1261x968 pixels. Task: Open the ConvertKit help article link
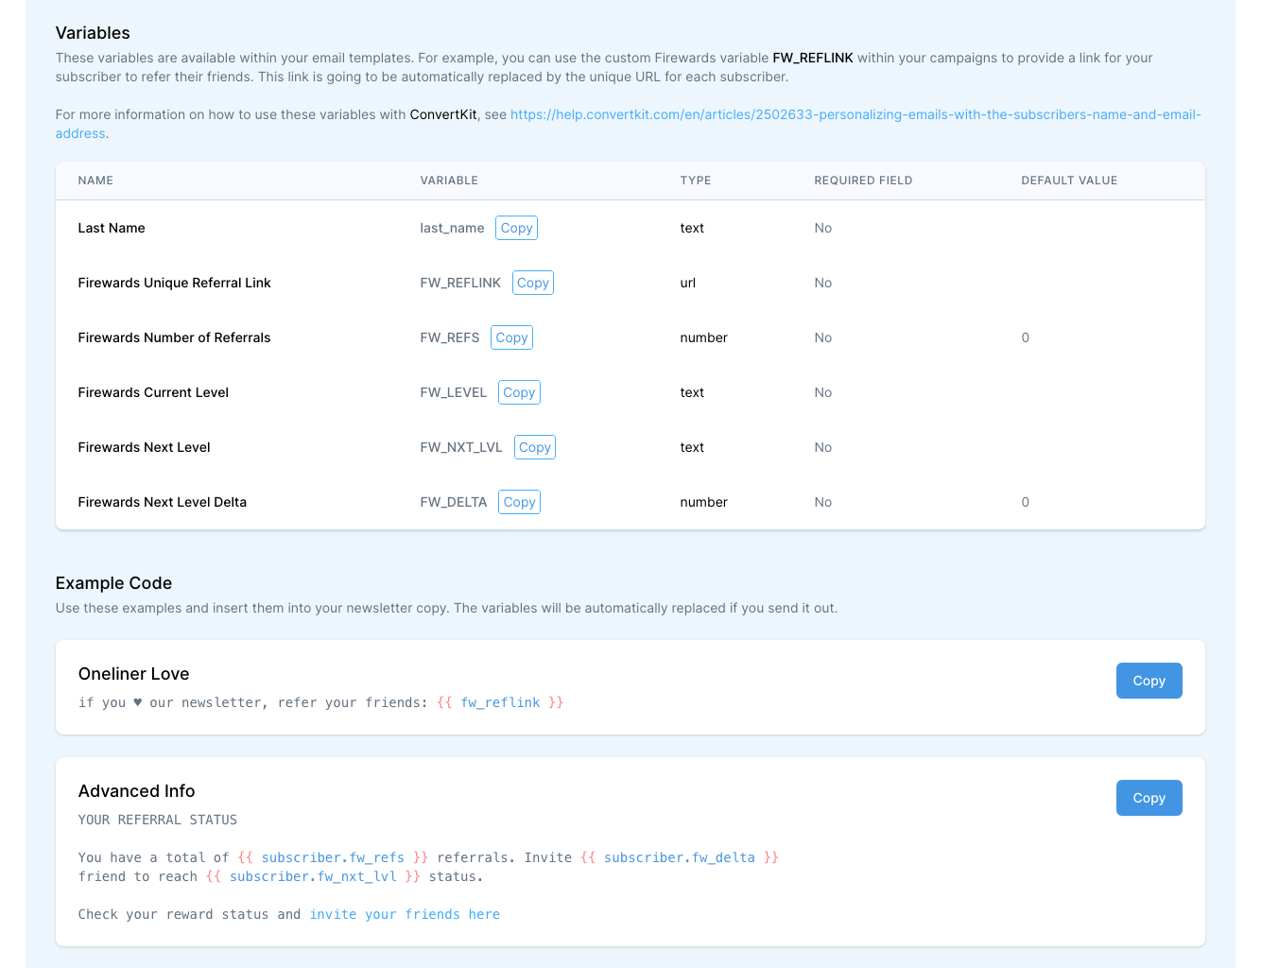[855, 114]
